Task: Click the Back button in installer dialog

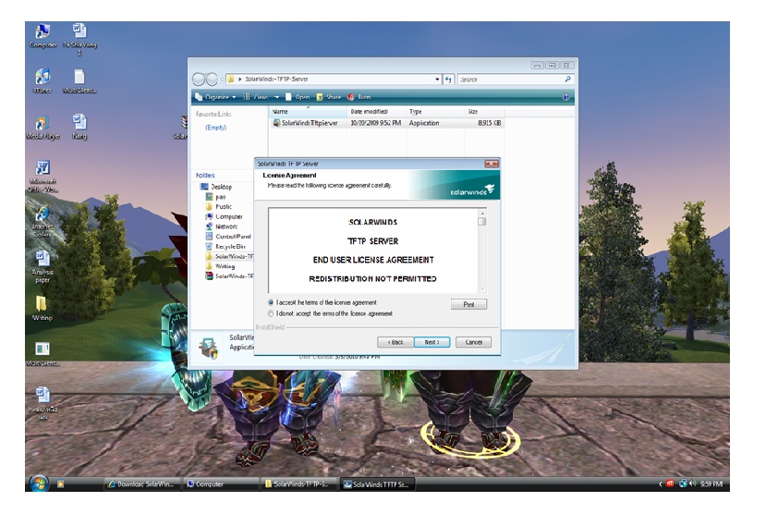Action: click(x=395, y=342)
